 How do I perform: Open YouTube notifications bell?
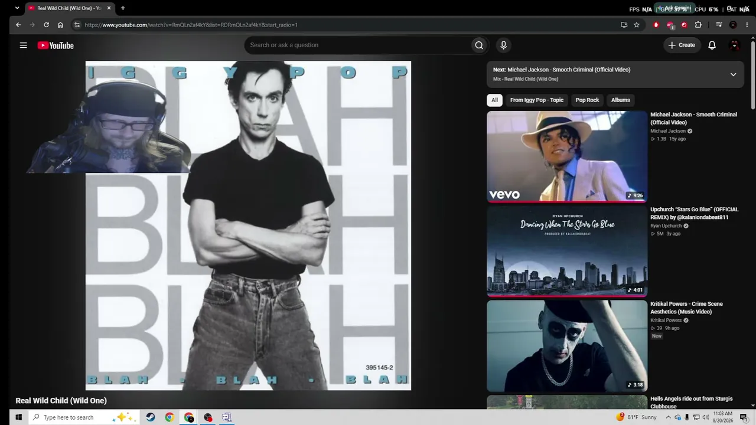(x=712, y=45)
